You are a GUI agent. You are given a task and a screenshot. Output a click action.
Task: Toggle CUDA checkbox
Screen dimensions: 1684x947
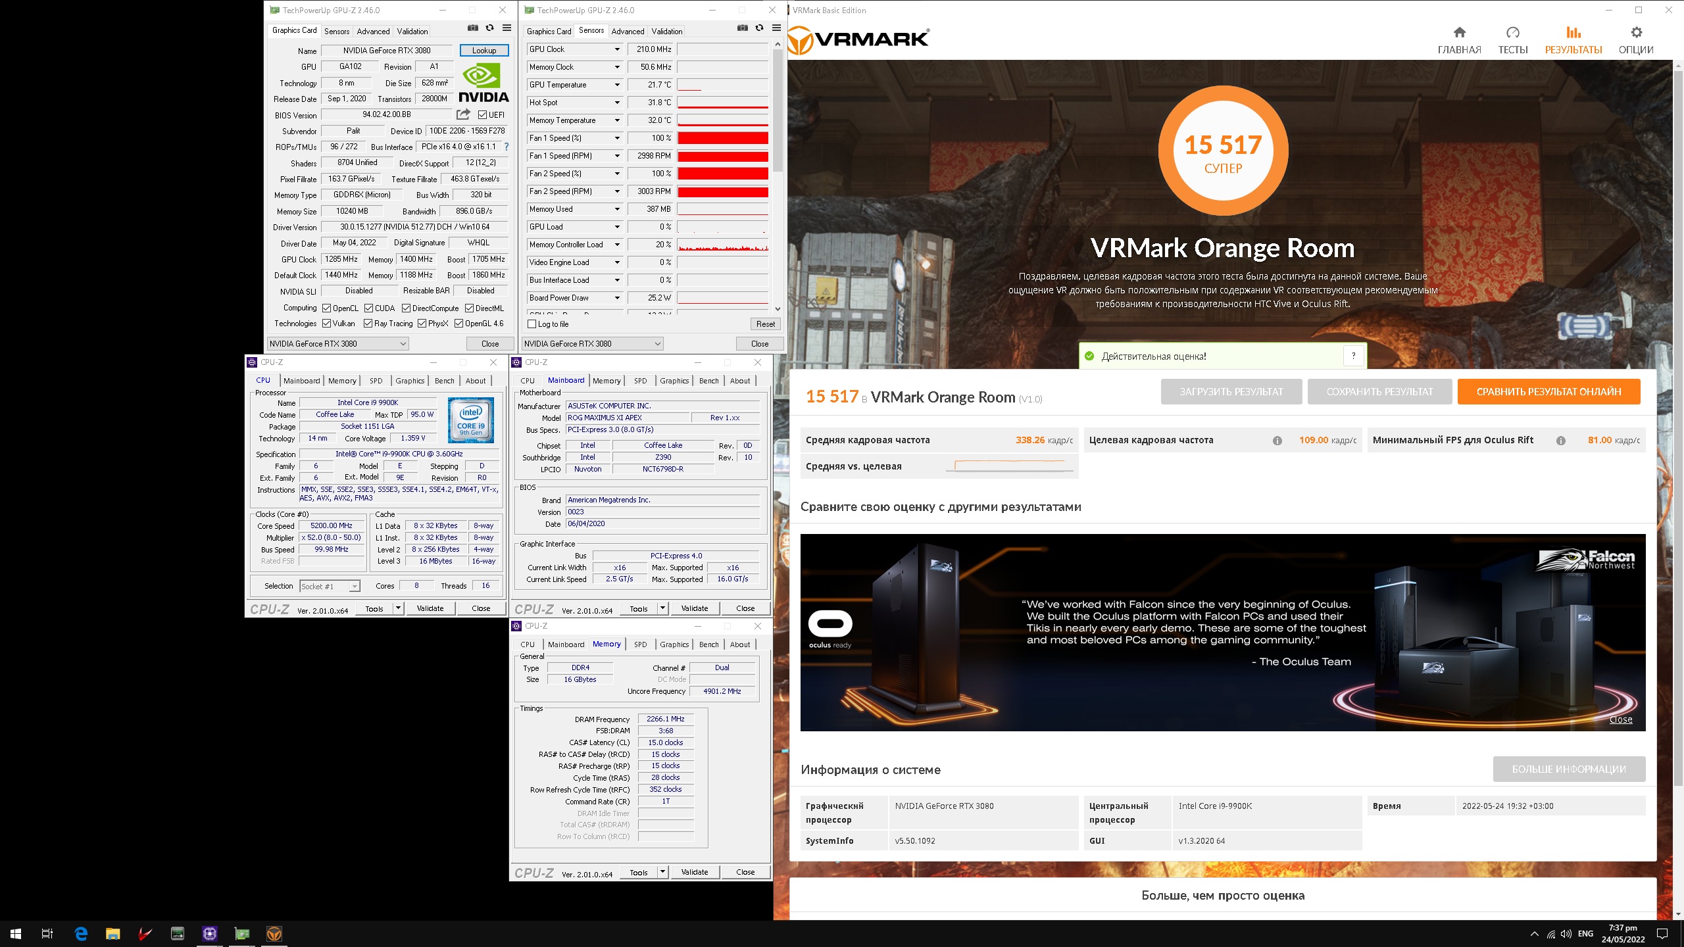(x=368, y=308)
